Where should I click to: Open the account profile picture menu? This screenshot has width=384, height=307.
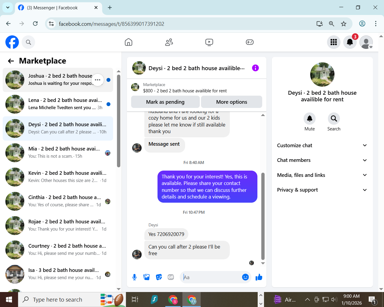366,42
